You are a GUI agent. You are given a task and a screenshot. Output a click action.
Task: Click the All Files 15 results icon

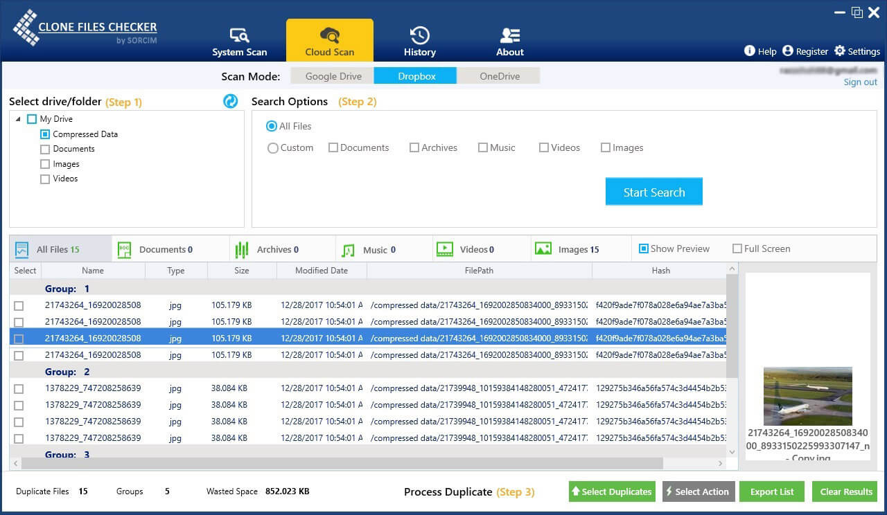[21, 249]
